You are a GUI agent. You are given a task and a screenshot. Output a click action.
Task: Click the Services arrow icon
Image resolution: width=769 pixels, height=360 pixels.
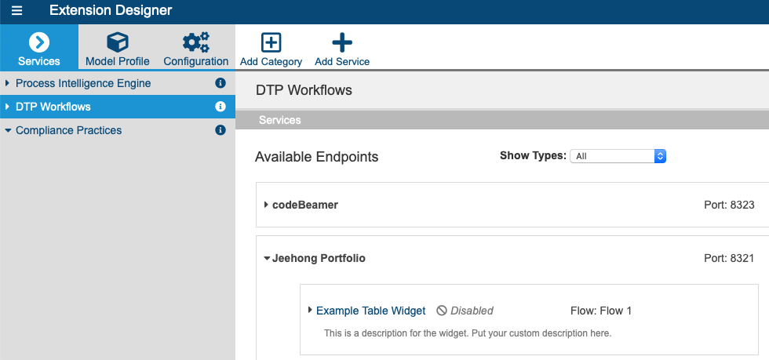click(x=39, y=42)
